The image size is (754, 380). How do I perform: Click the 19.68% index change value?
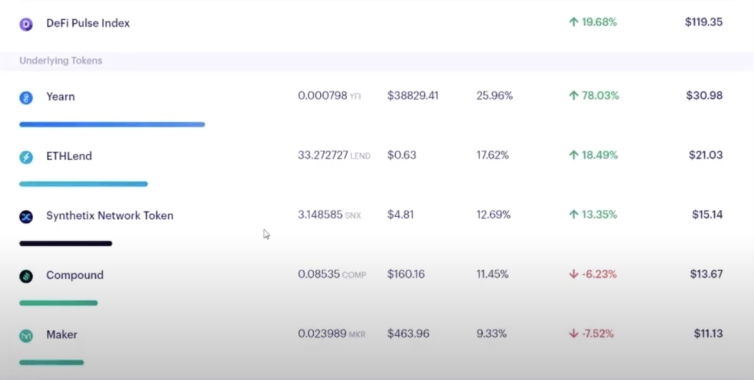click(599, 22)
